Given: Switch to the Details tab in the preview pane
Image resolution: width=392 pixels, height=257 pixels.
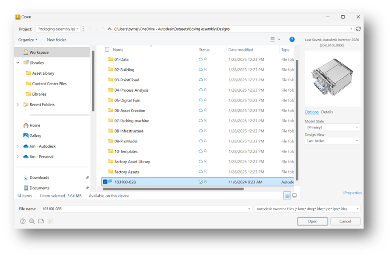Looking at the screenshot, I should tap(327, 112).
